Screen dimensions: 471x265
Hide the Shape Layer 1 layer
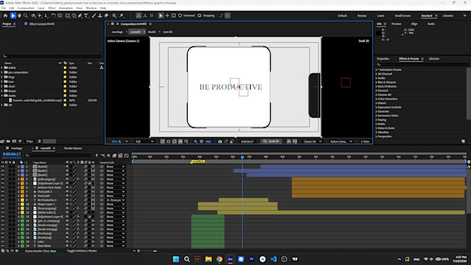3,204
